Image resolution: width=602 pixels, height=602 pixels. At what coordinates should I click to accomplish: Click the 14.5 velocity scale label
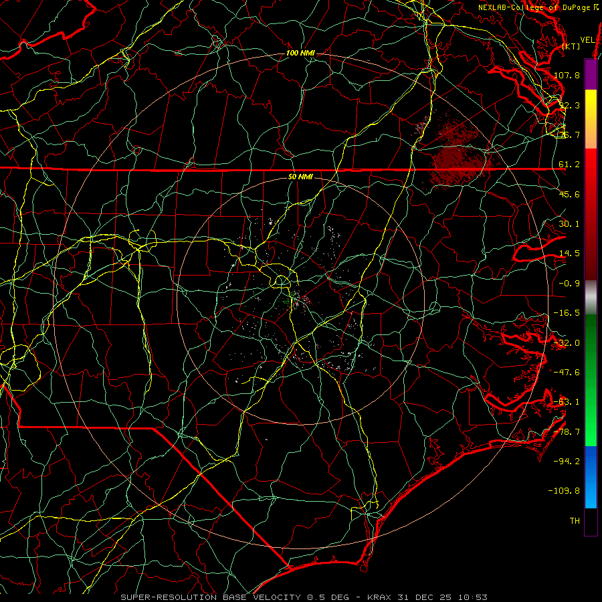[x=569, y=254]
